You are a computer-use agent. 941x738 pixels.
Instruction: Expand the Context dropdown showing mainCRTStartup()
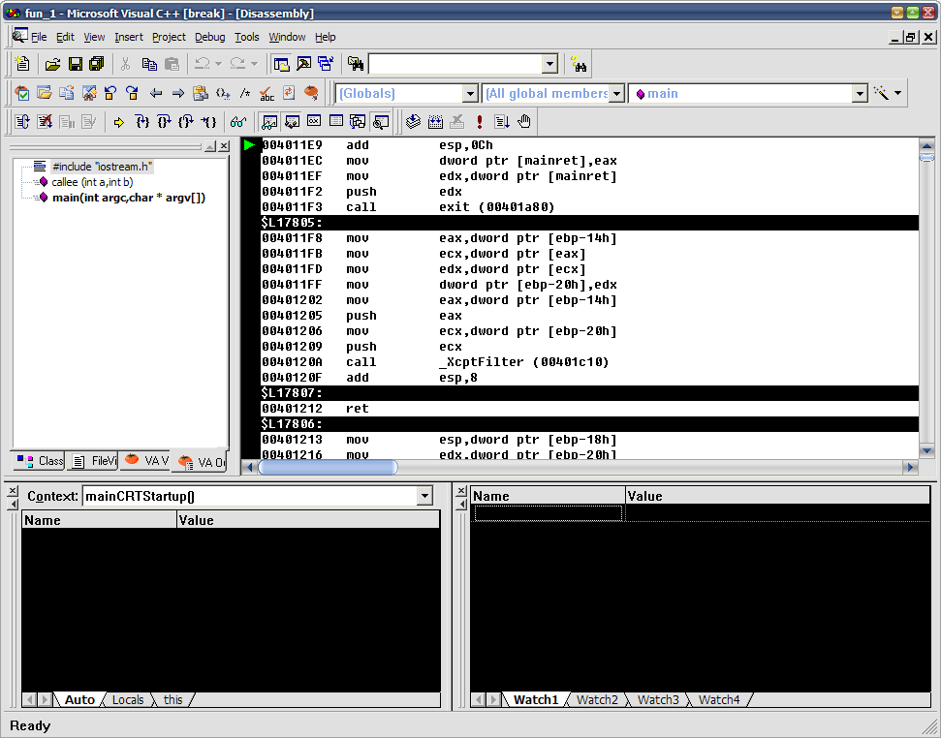[x=423, y=496]
